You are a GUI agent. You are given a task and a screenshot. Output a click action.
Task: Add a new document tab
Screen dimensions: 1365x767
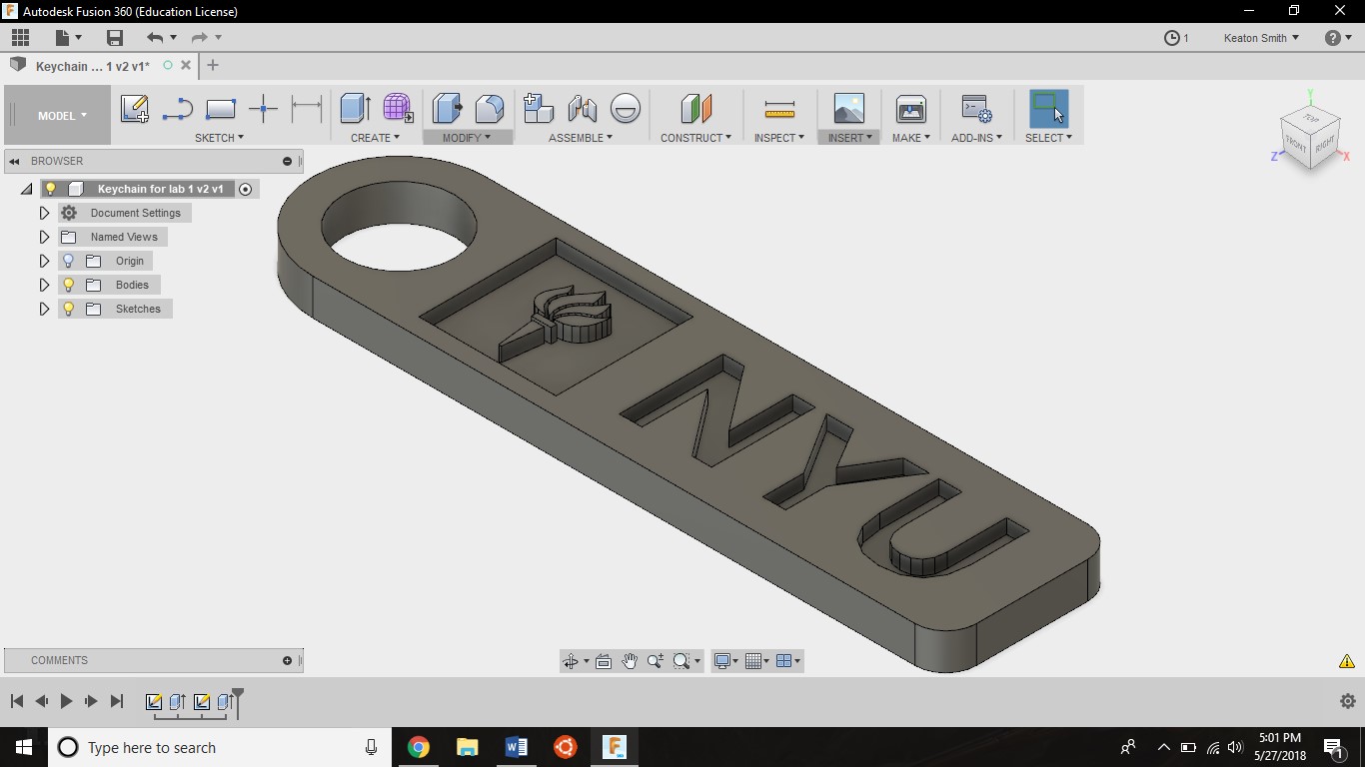click(212, 66)
